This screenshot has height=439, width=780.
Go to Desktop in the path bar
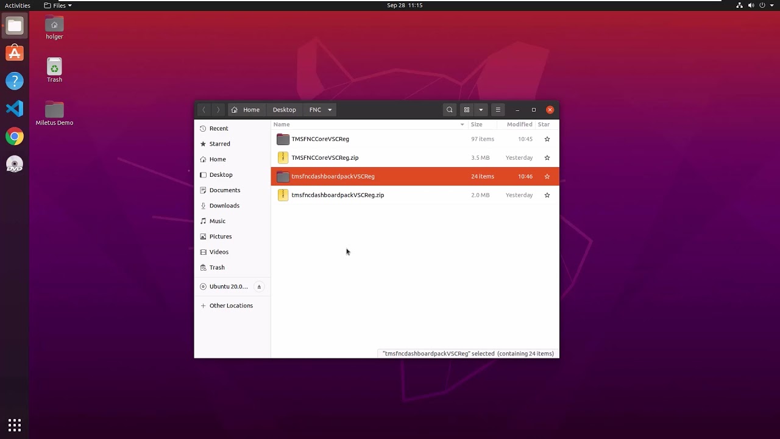coord(285,110)
